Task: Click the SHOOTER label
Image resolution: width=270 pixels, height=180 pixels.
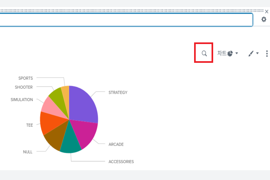Action: [x=24, y=87]
